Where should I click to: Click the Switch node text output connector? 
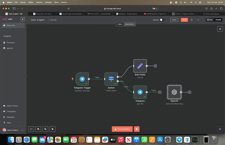click(118, 77)
